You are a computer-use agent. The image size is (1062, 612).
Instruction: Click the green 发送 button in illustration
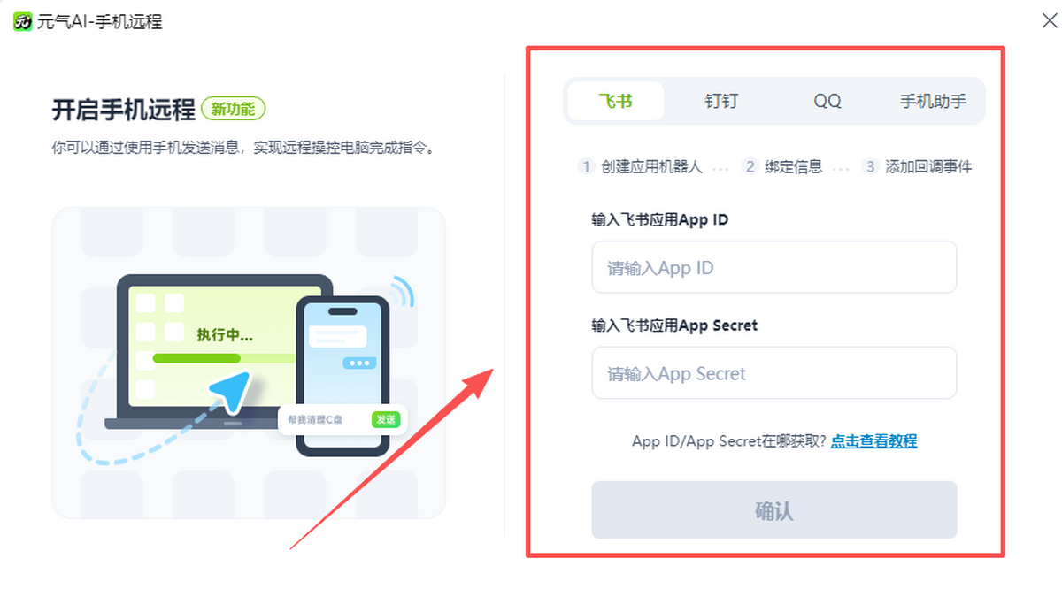[385, 419]
